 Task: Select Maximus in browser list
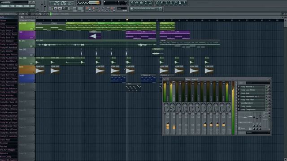point(4,143)
